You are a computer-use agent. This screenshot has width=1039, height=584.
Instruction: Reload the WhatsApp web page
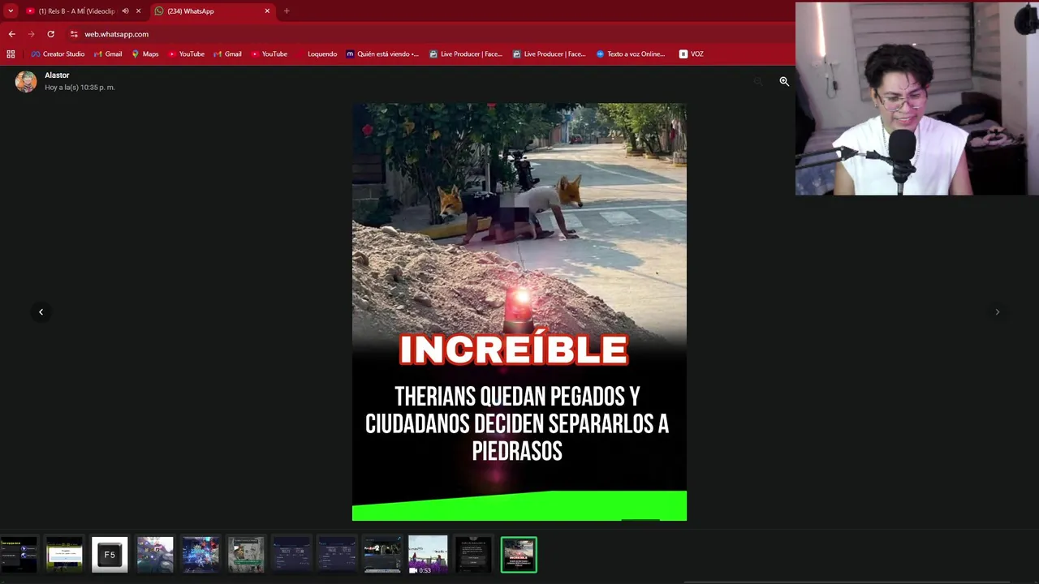click(50, 34)
